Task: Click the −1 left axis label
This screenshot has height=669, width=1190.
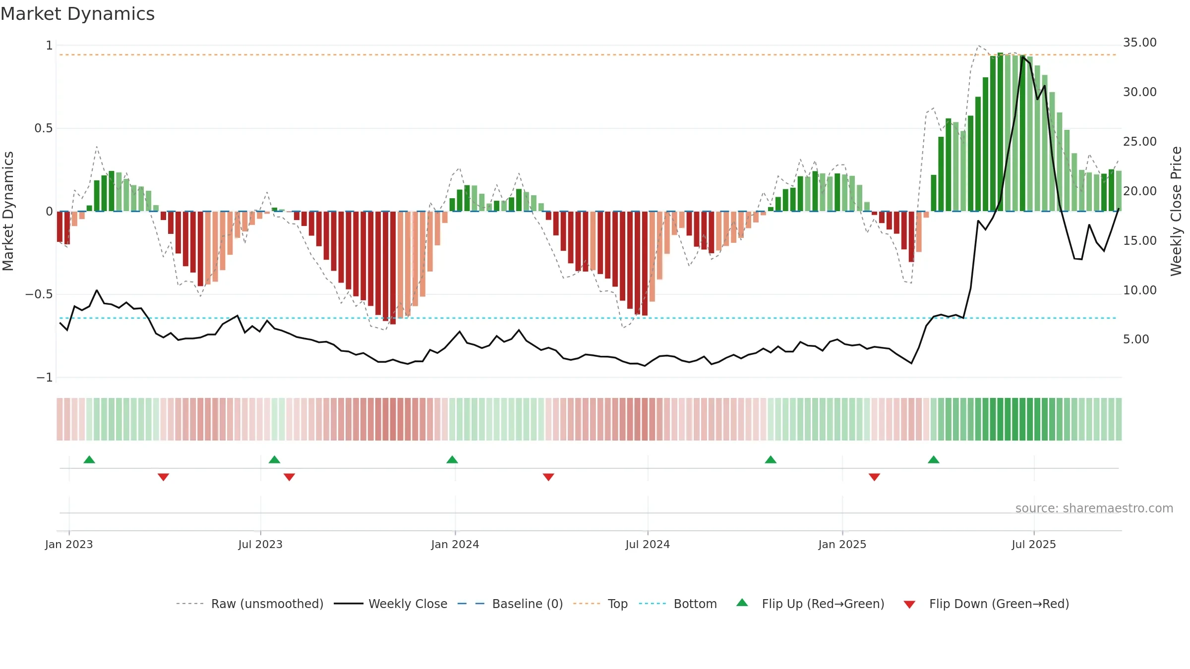Action: point(45,378)
